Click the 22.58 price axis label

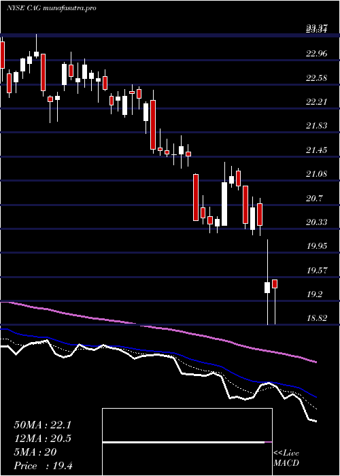click(317, 78)
